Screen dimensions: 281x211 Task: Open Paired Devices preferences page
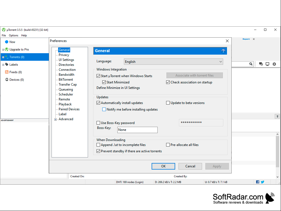tap(69, 109)
